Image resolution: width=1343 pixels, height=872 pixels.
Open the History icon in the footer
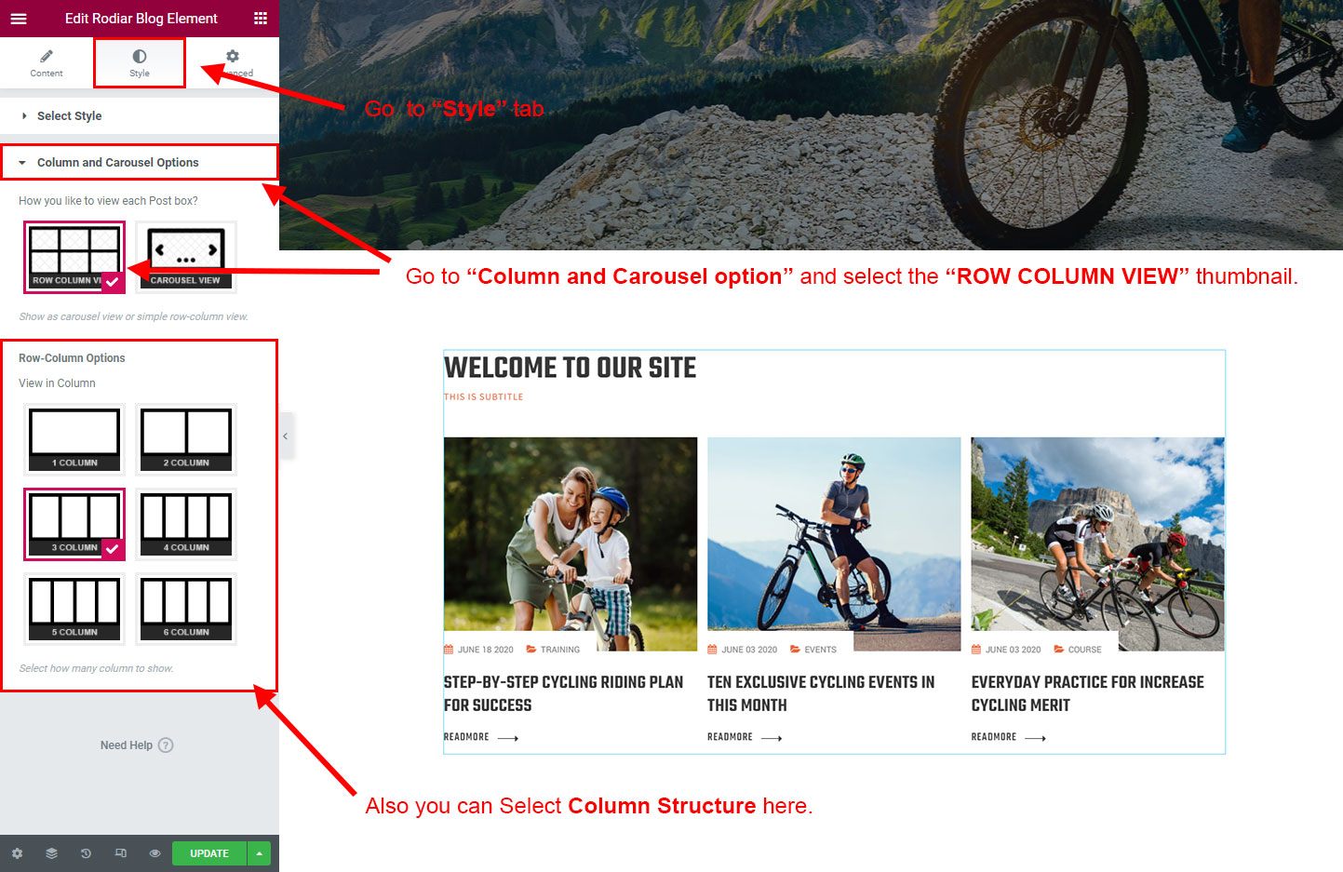[x=86, y=853]
